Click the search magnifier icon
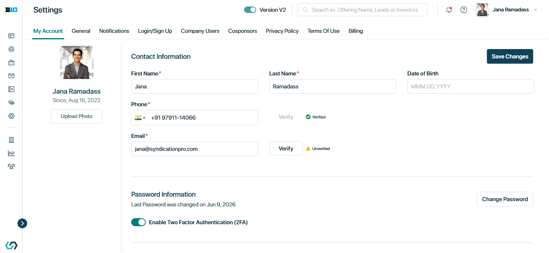 pyautogui.click(x=305, y=10)
